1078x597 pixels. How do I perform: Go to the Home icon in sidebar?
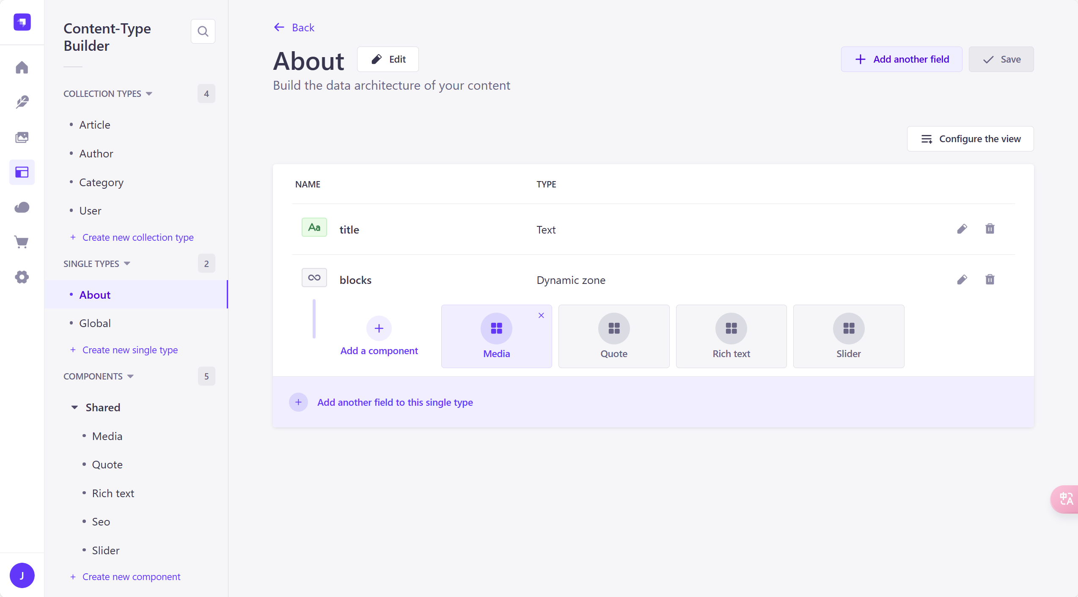coord(22,68)
